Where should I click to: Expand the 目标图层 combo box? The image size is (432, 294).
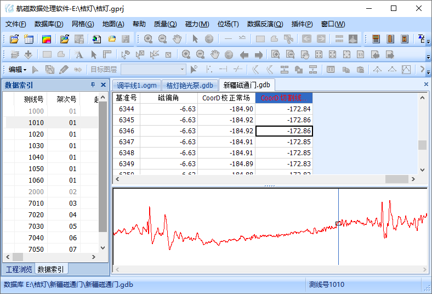click(x=183, y=70)
